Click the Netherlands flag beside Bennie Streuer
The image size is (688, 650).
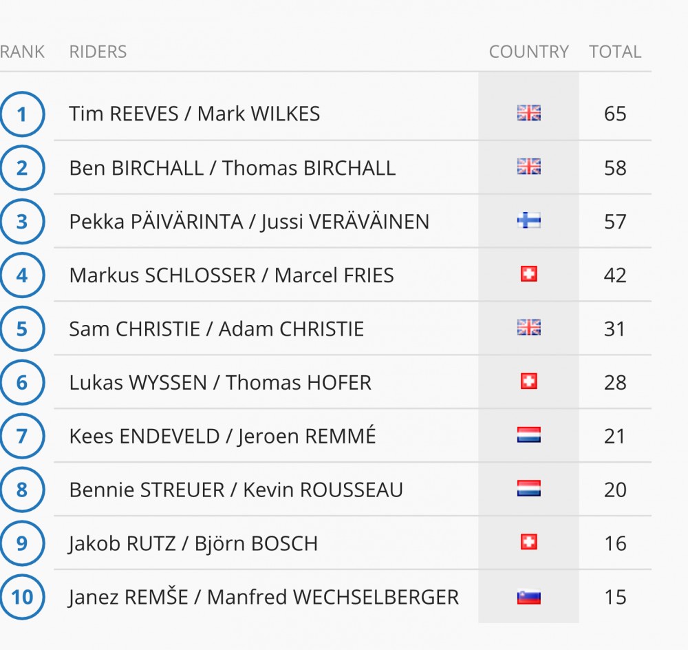click(x=528, y=489)
